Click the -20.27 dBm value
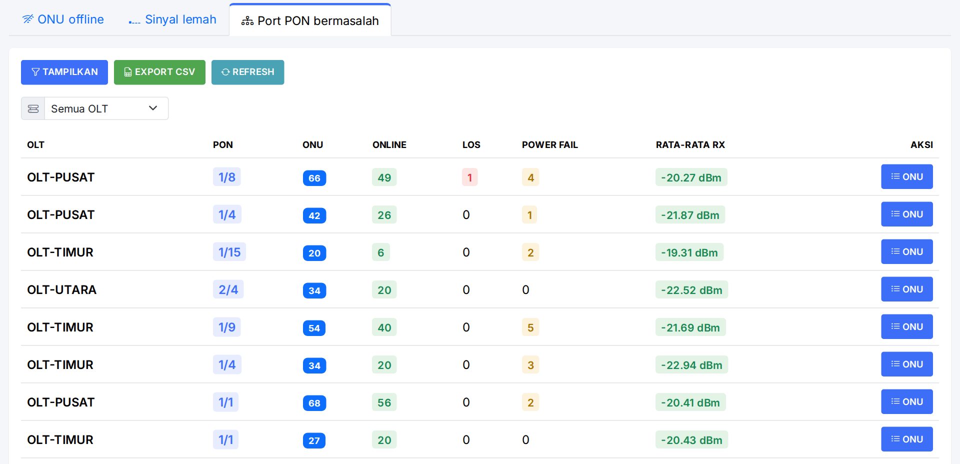Viewport: 960px width, 464px height. coord(691,177)
